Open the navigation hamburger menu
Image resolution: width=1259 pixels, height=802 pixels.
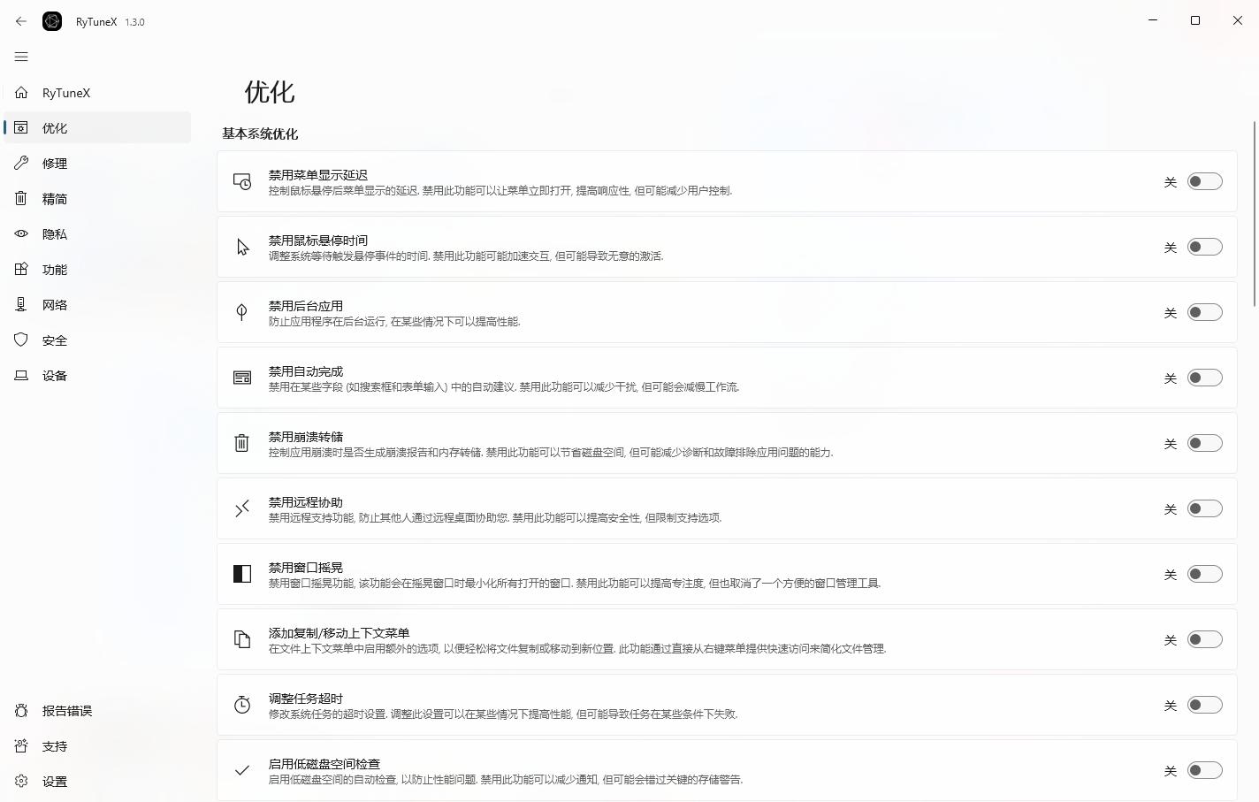[20, 56]
